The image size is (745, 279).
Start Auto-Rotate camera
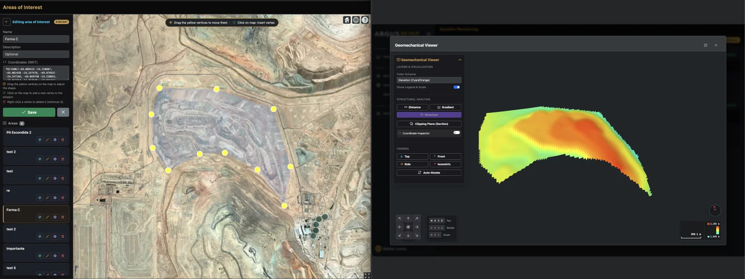[429, 173]
